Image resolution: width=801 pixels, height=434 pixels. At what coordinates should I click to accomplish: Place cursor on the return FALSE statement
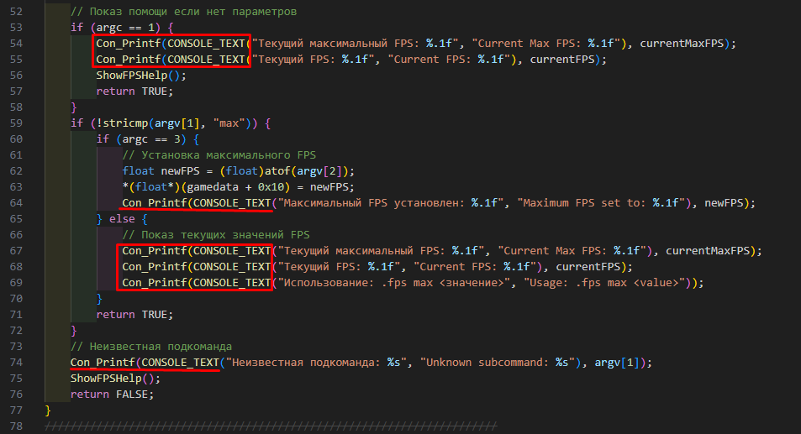100,394
